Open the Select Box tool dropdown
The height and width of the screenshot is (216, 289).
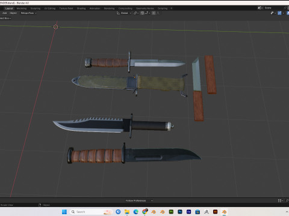point(5,18)
